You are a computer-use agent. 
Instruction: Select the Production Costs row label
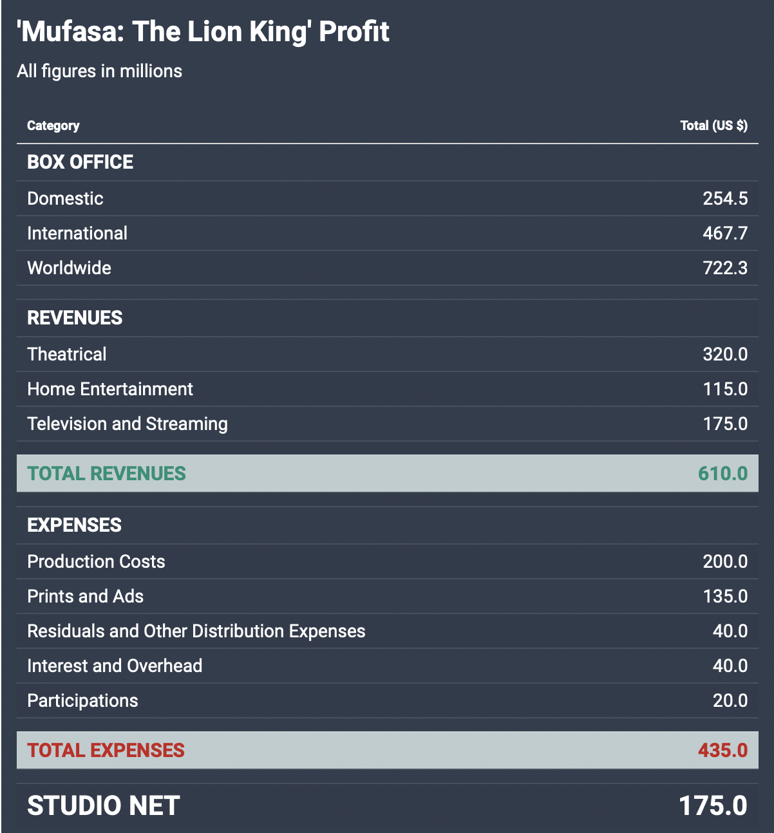(x=96, y=561)
